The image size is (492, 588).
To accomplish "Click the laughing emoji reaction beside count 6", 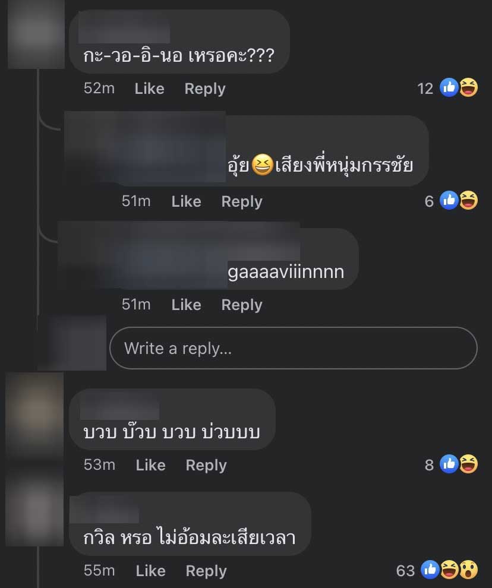I will 469,200.
